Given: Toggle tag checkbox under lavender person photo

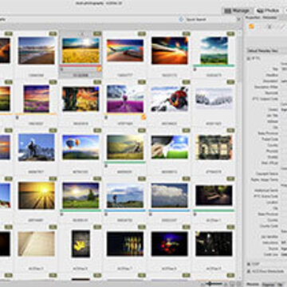Looking at the screenshot, I should (x=106, y=117).
